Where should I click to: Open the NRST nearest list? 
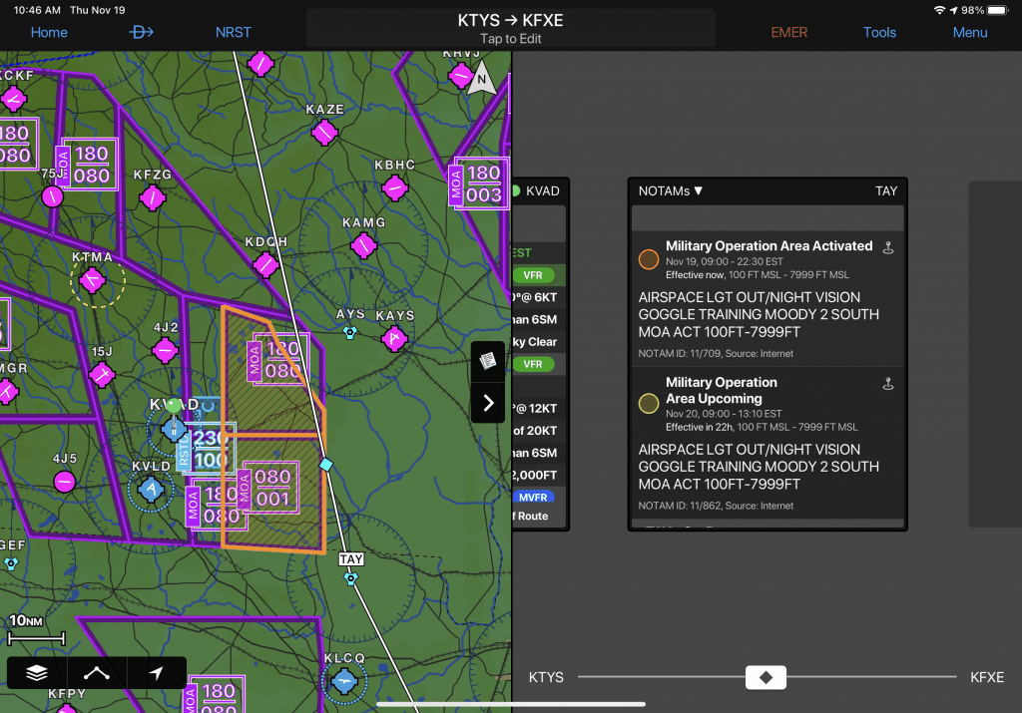pyautogui.click(x=233, y=32)
